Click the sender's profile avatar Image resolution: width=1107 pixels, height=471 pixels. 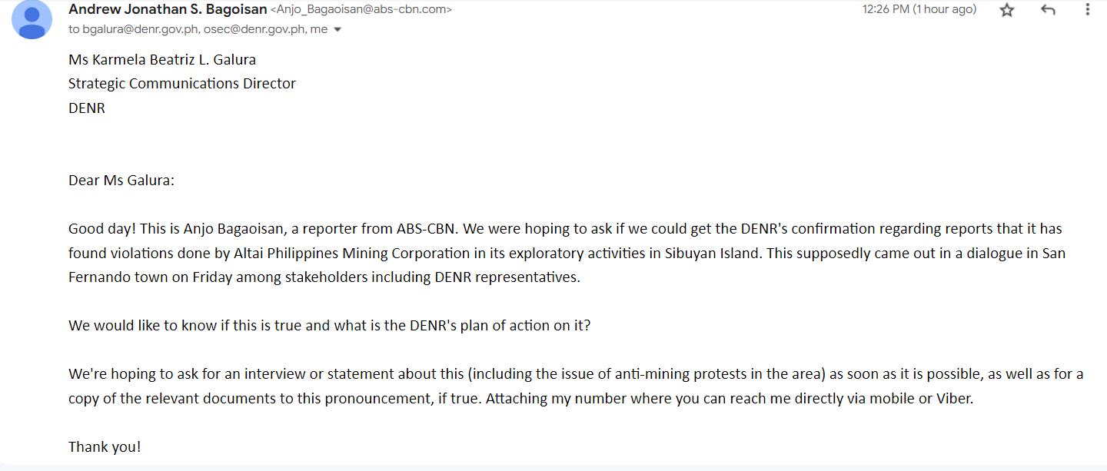pos(32,20)
